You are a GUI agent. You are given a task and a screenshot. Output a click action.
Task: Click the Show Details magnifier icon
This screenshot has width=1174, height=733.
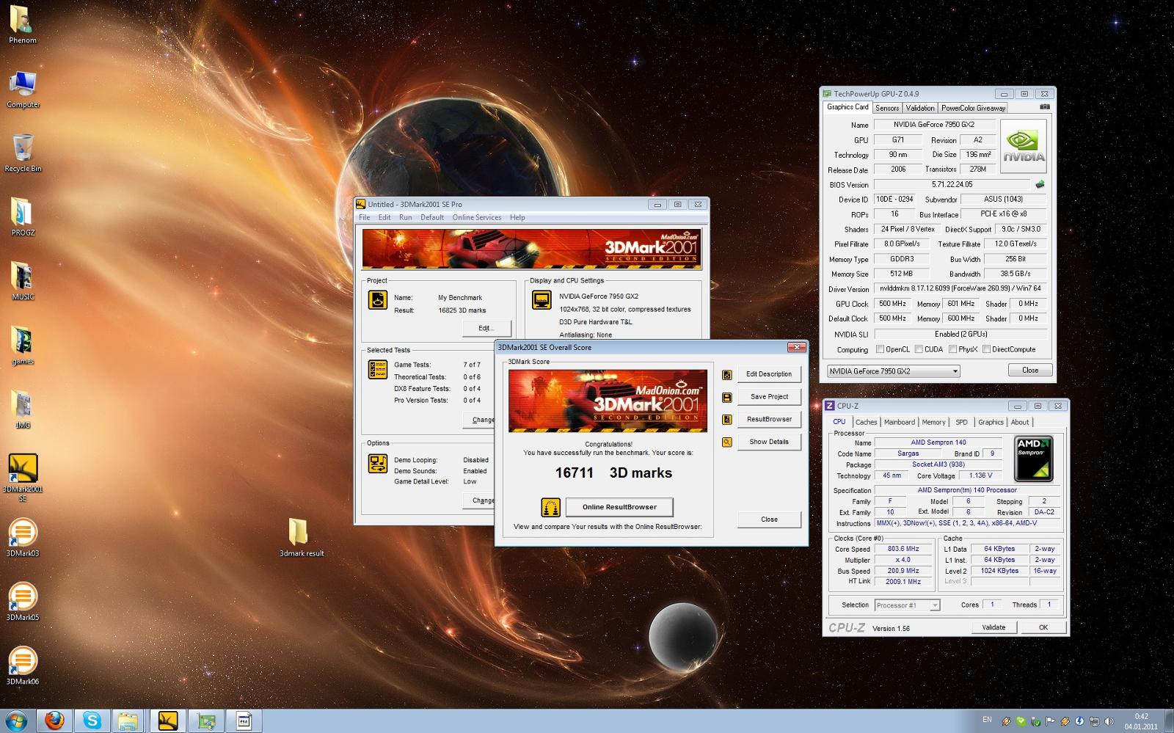pyautogui.click(x=726, y=442)
